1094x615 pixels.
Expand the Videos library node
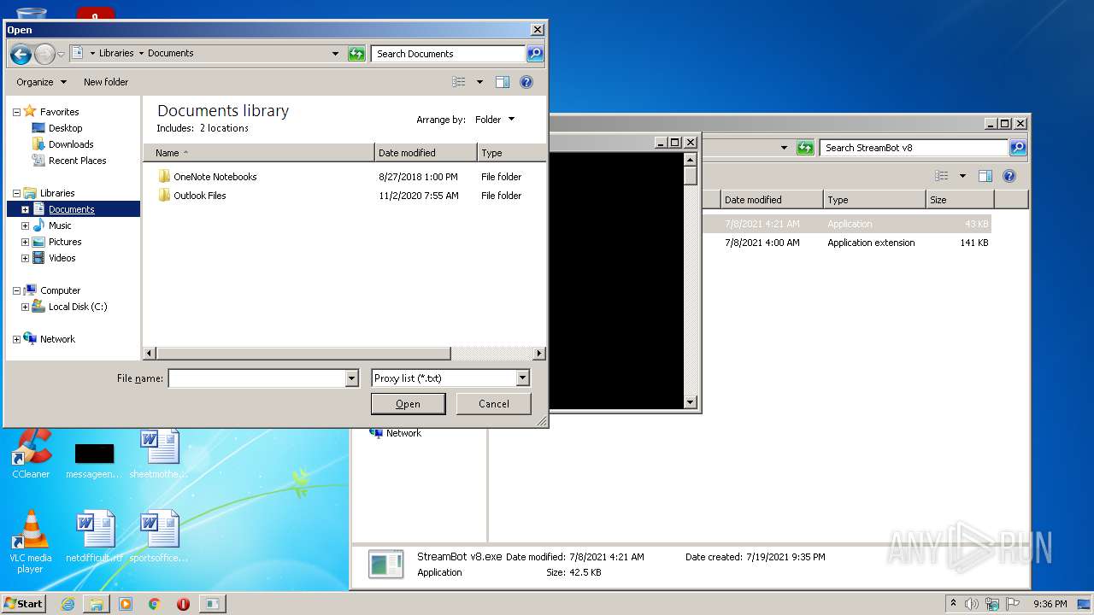[25, 258]
